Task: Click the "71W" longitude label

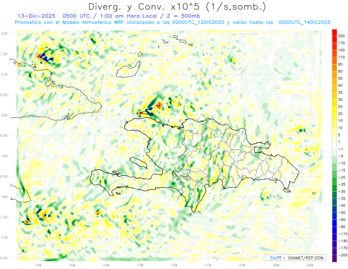Action: [208, 265]
